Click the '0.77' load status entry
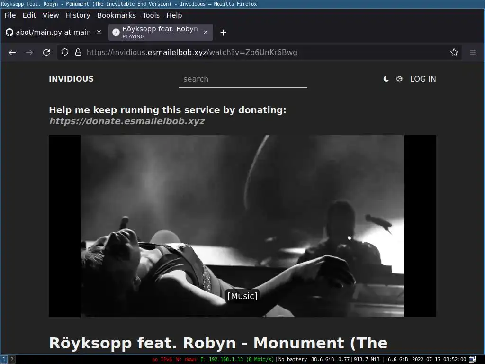Screen dimensions: 485x364 pyautogui.click(x=344, y=359)
